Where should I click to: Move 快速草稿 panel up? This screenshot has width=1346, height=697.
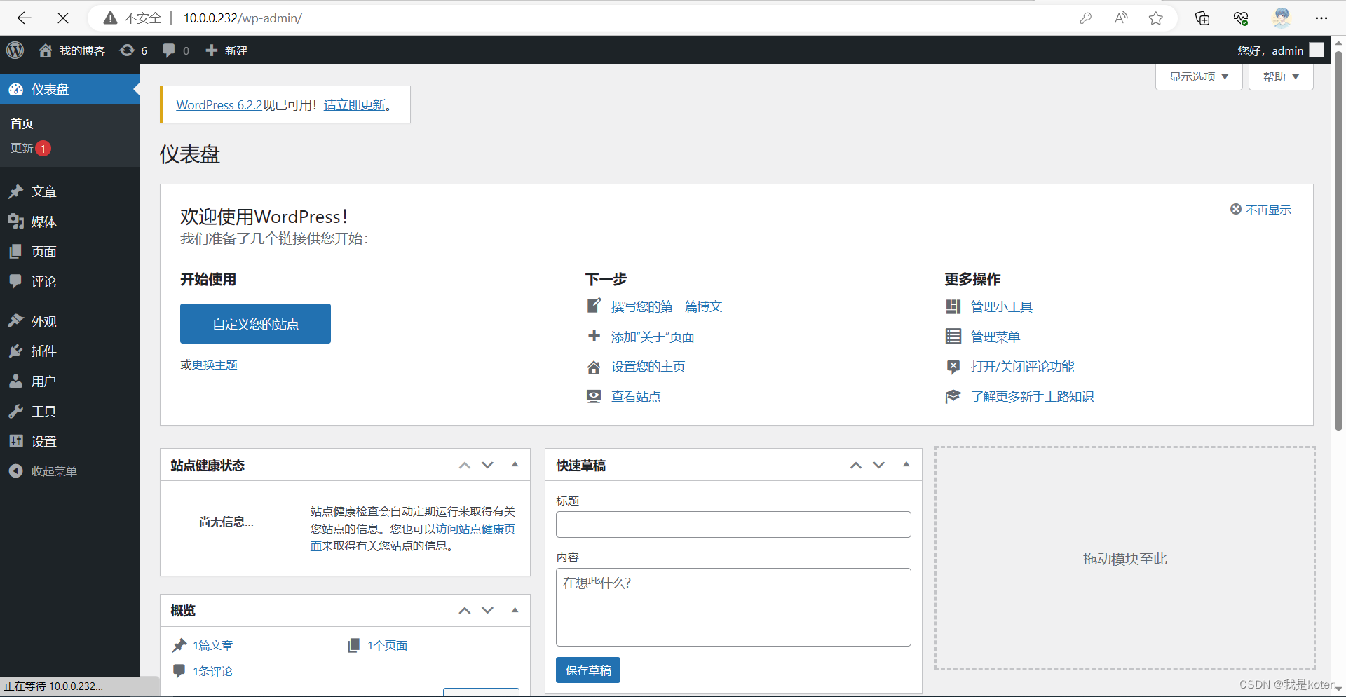click(856, 465)
